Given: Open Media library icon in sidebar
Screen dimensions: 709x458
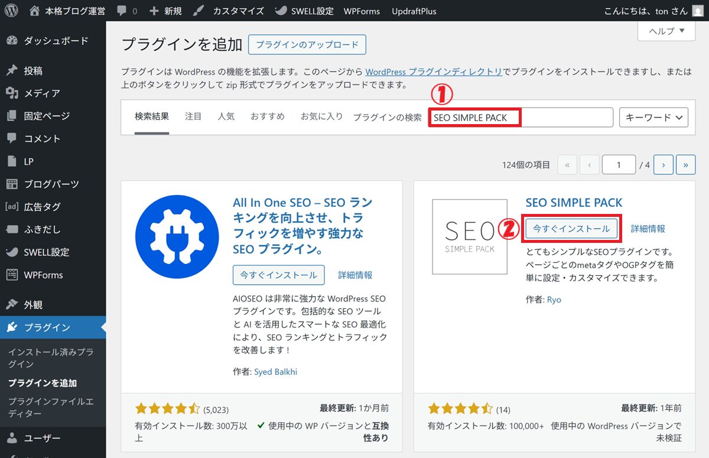Looking at the screenshot, I should (x=11, y=93).
